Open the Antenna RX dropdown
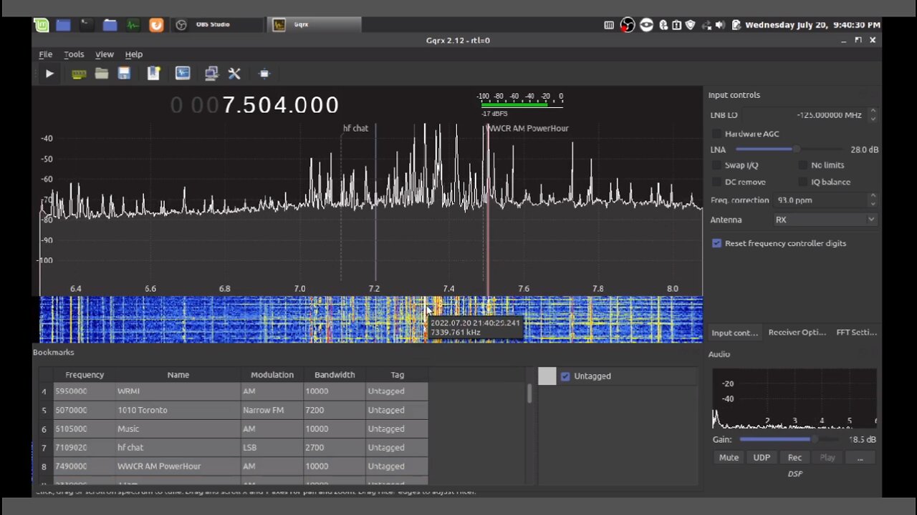Image resolution: width=917 pixels, height=515 pixels. point(825,220)
